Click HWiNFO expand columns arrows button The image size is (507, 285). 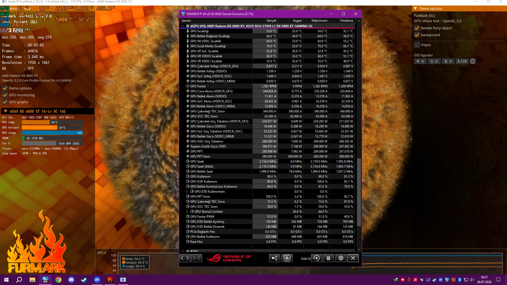point(185,258)
